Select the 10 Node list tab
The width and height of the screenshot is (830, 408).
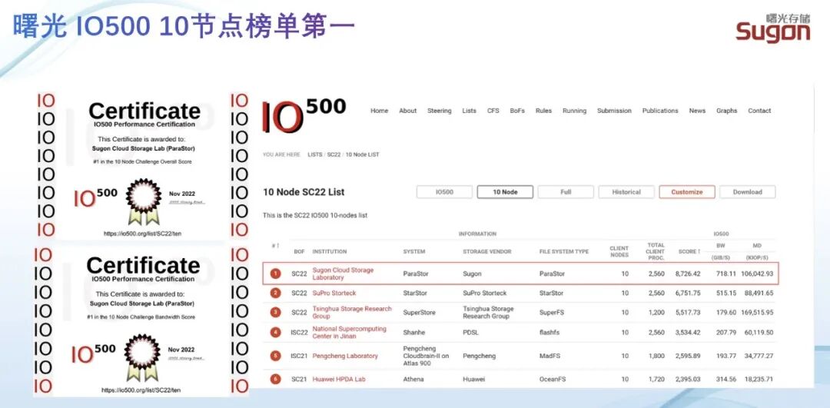tap(505, 192)
